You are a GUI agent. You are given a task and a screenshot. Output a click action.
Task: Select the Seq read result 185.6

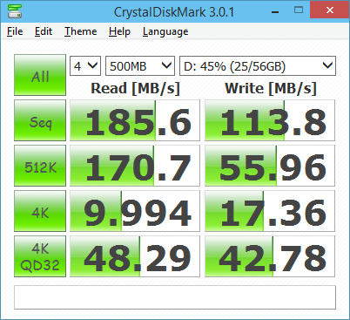[135, 120]
